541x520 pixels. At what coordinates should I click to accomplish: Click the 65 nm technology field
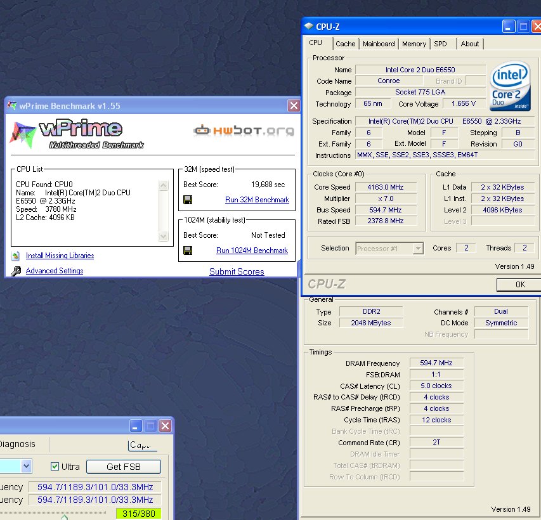373,103
